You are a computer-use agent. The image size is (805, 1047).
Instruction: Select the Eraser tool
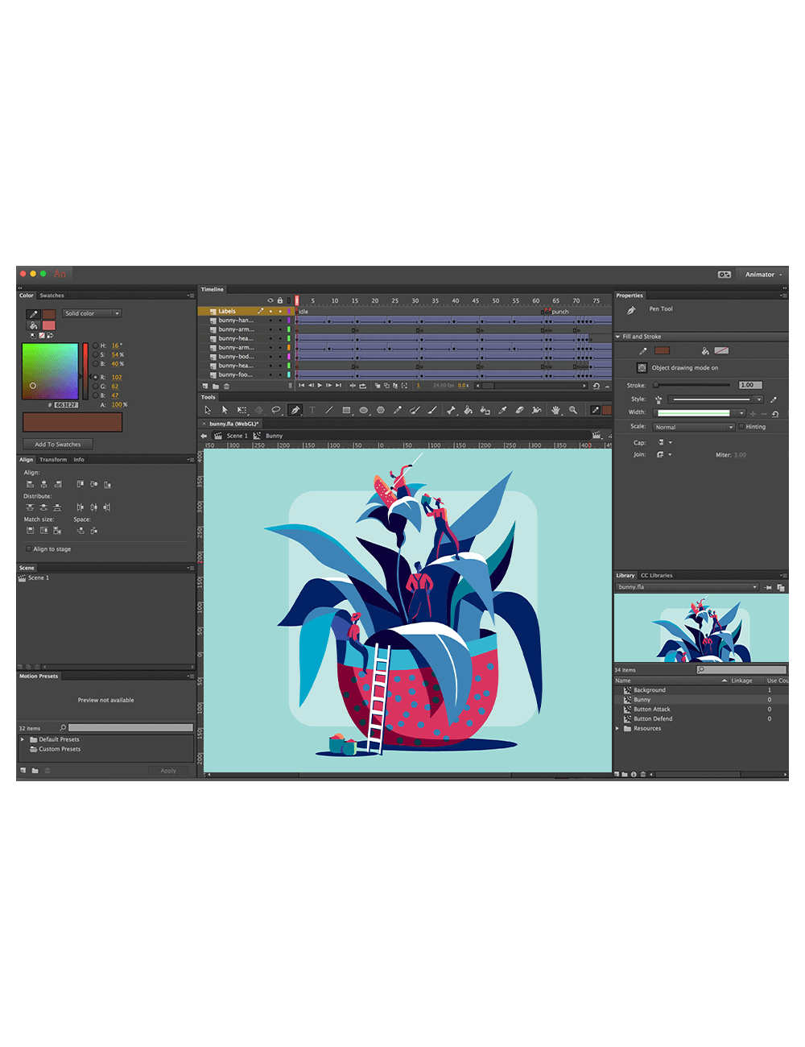(519, 411)
